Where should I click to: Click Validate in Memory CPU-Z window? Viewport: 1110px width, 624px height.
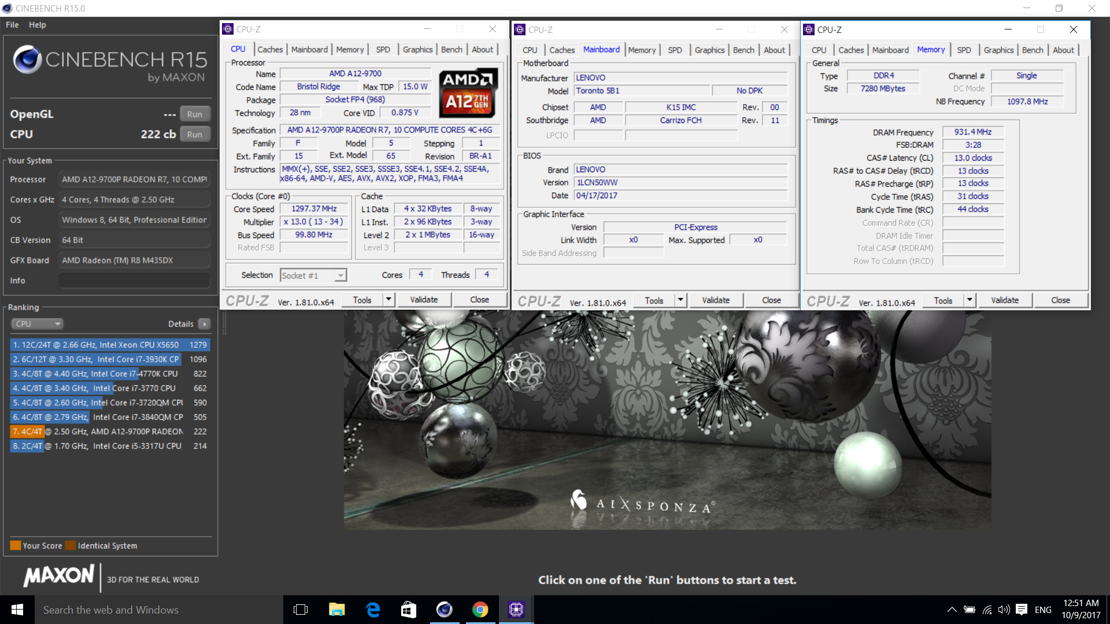click(1005, 300)
